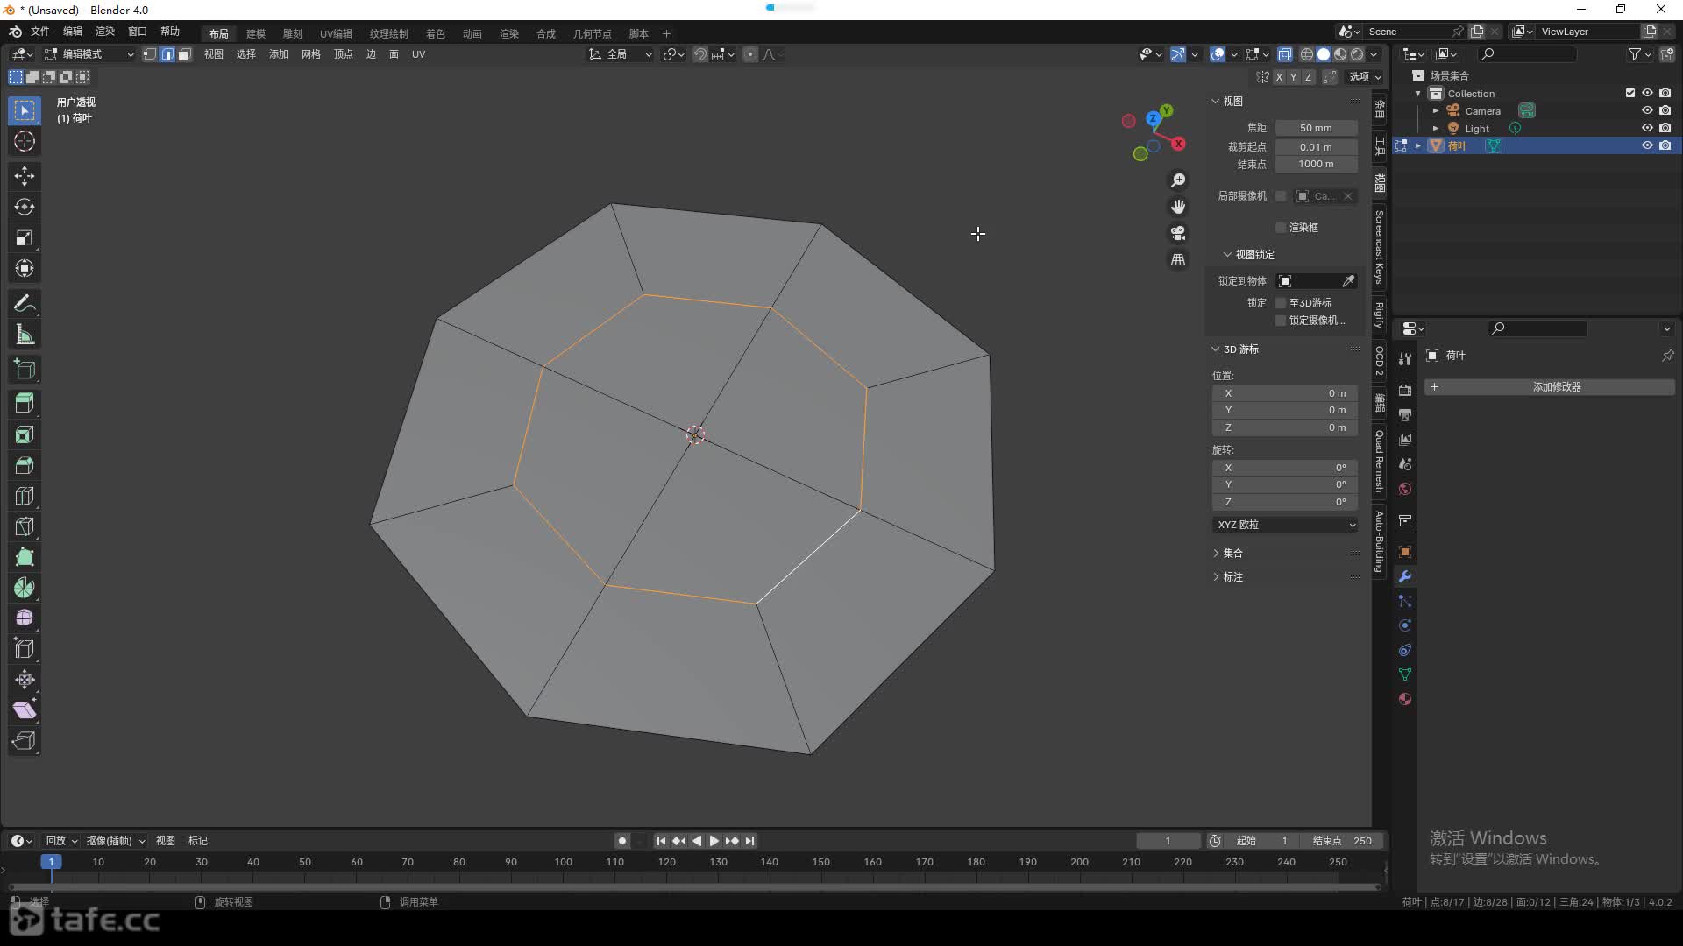This screenshot has width=1683, height=946.
Task: Switch to UV编辑 workspace tab
Action: click(336, 33)
